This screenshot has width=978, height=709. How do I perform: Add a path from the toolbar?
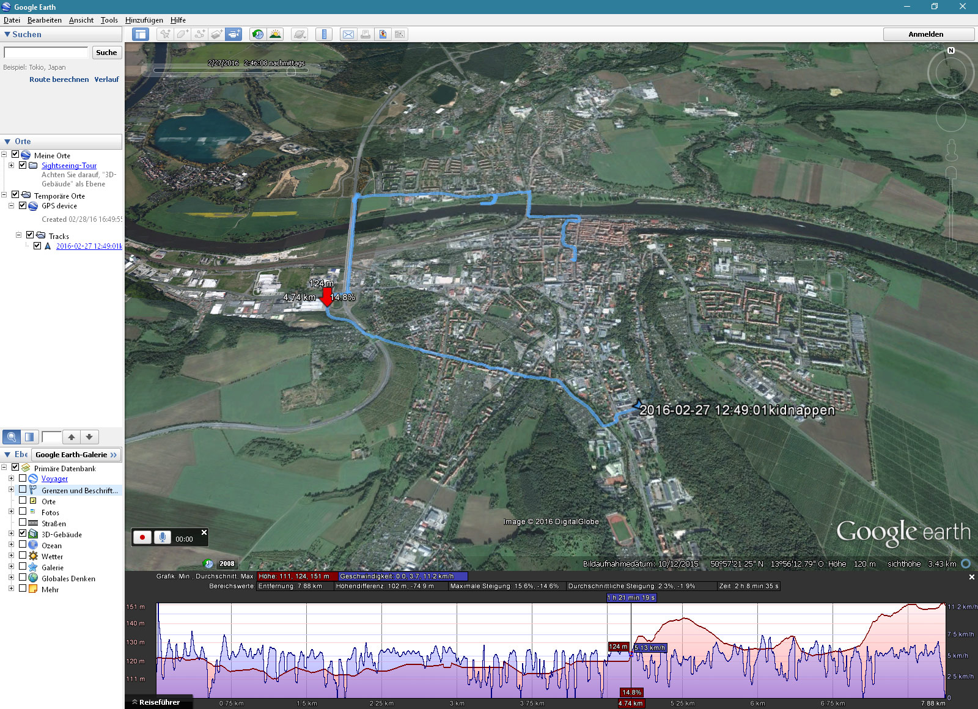[x=199, y=34]
